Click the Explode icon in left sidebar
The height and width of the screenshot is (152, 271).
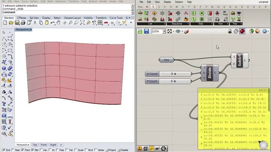click(9, 80)
